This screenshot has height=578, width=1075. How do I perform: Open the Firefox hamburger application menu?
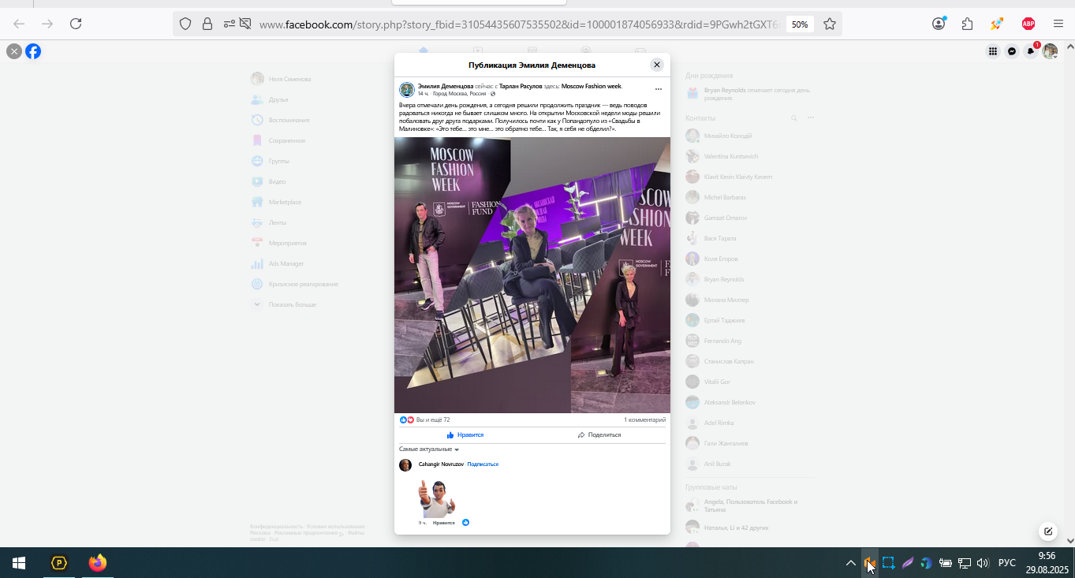1058,24
